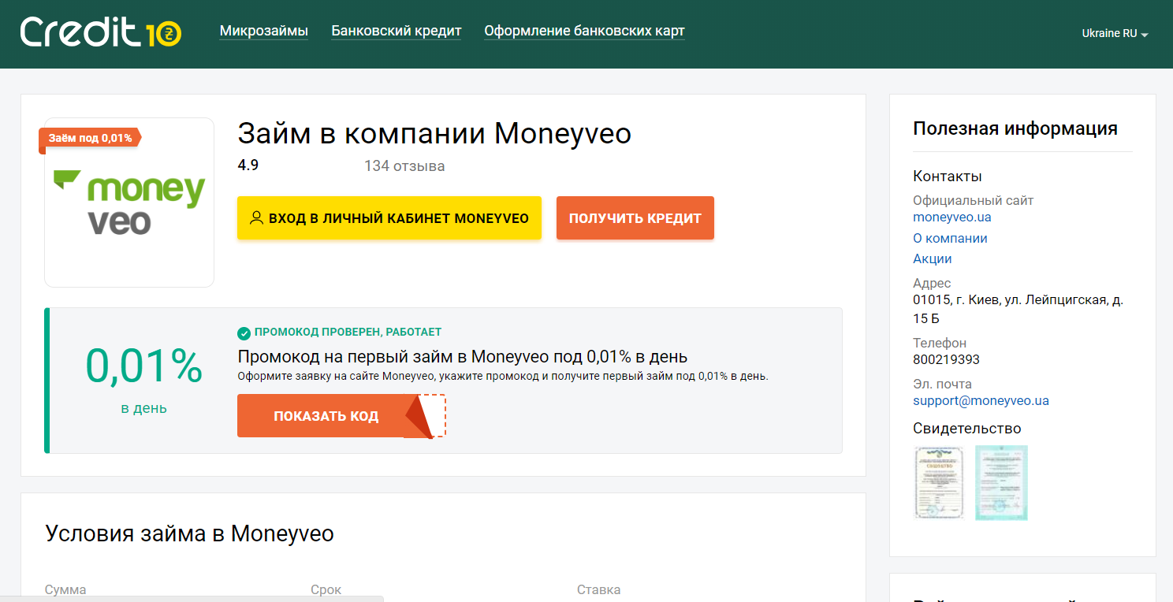This screenshot has width=1173, height=602.
Task: Open the О компании link
Action: pos(950,238)
